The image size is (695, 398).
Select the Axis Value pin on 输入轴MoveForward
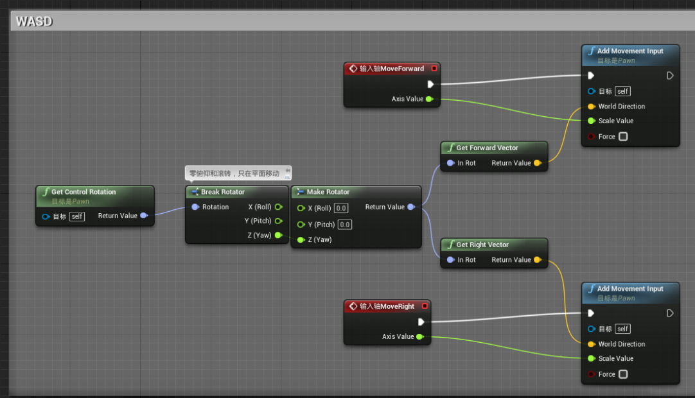(429, 99)
